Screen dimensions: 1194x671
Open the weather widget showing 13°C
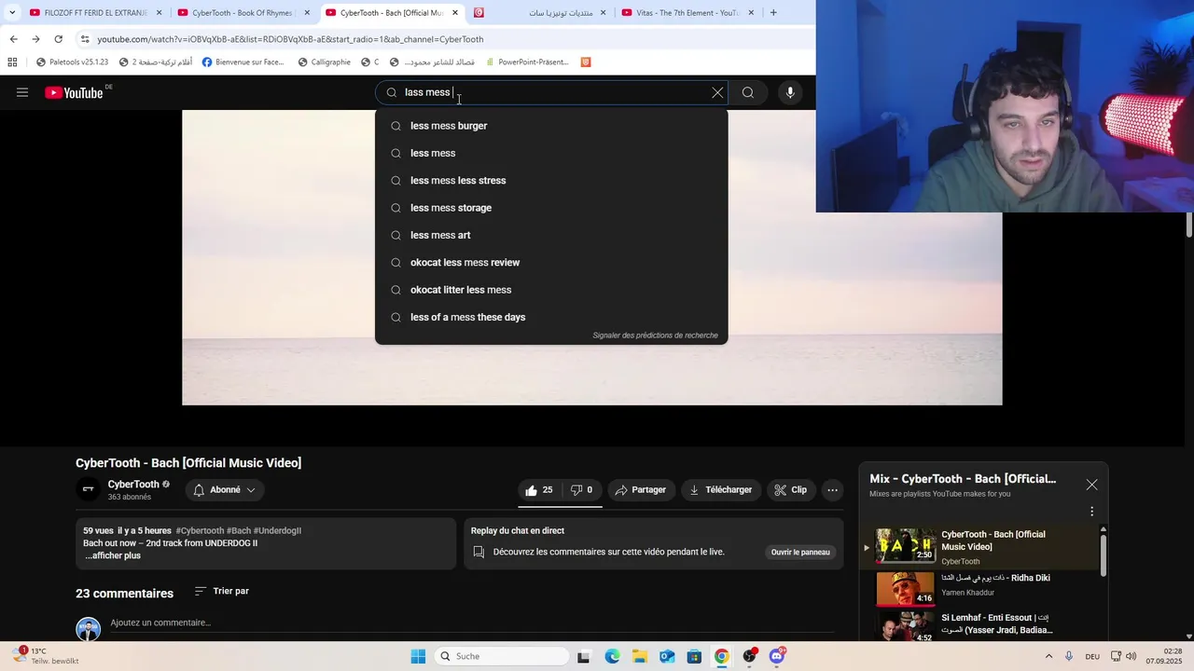47,656
